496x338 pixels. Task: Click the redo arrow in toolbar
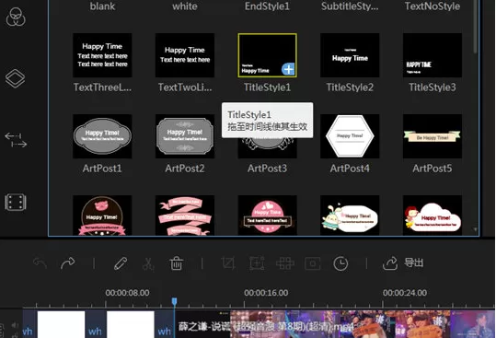[x=68, y=263]
